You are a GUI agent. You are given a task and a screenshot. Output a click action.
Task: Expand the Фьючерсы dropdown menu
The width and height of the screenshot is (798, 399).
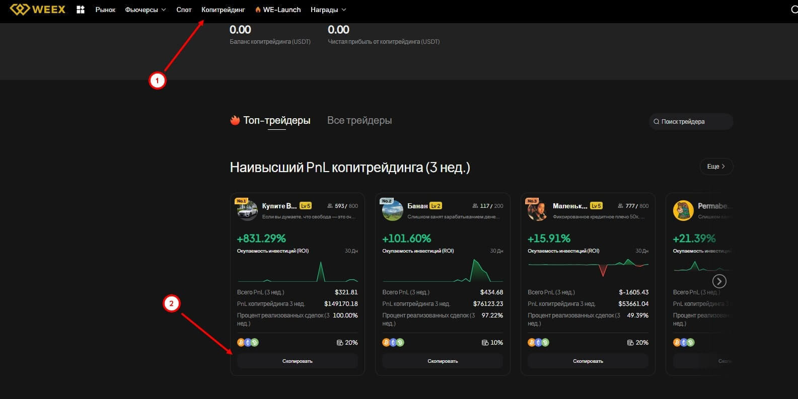pos(145,10)
